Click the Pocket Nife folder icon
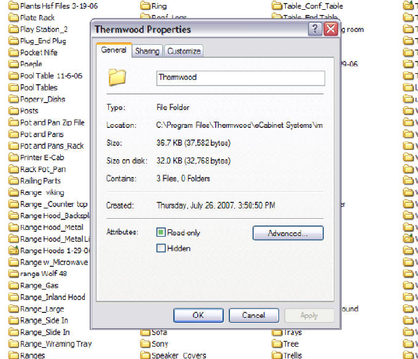Image resolution: width=418 pixels, height=359 pixels. click(x=14, y=52)
